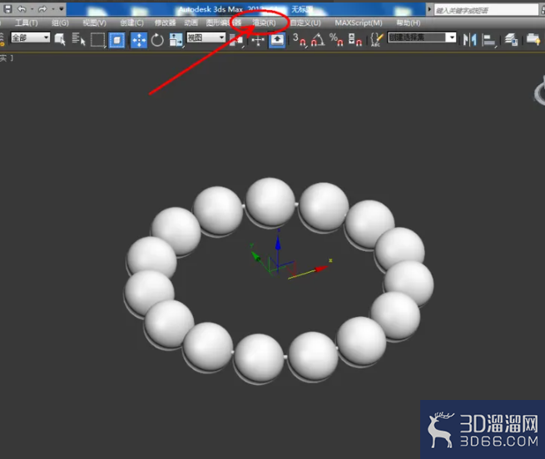Click the green Y-axis gizmo arrow

pyautogui.click(x=255, y=257)
